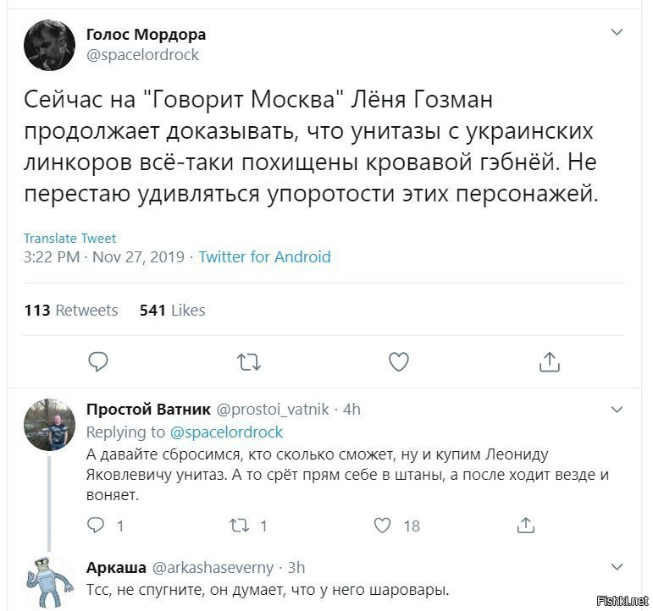Open Голос Мордора profile avatar
Viewport: 653px width, 611px height.
click(x=50, y=45)
